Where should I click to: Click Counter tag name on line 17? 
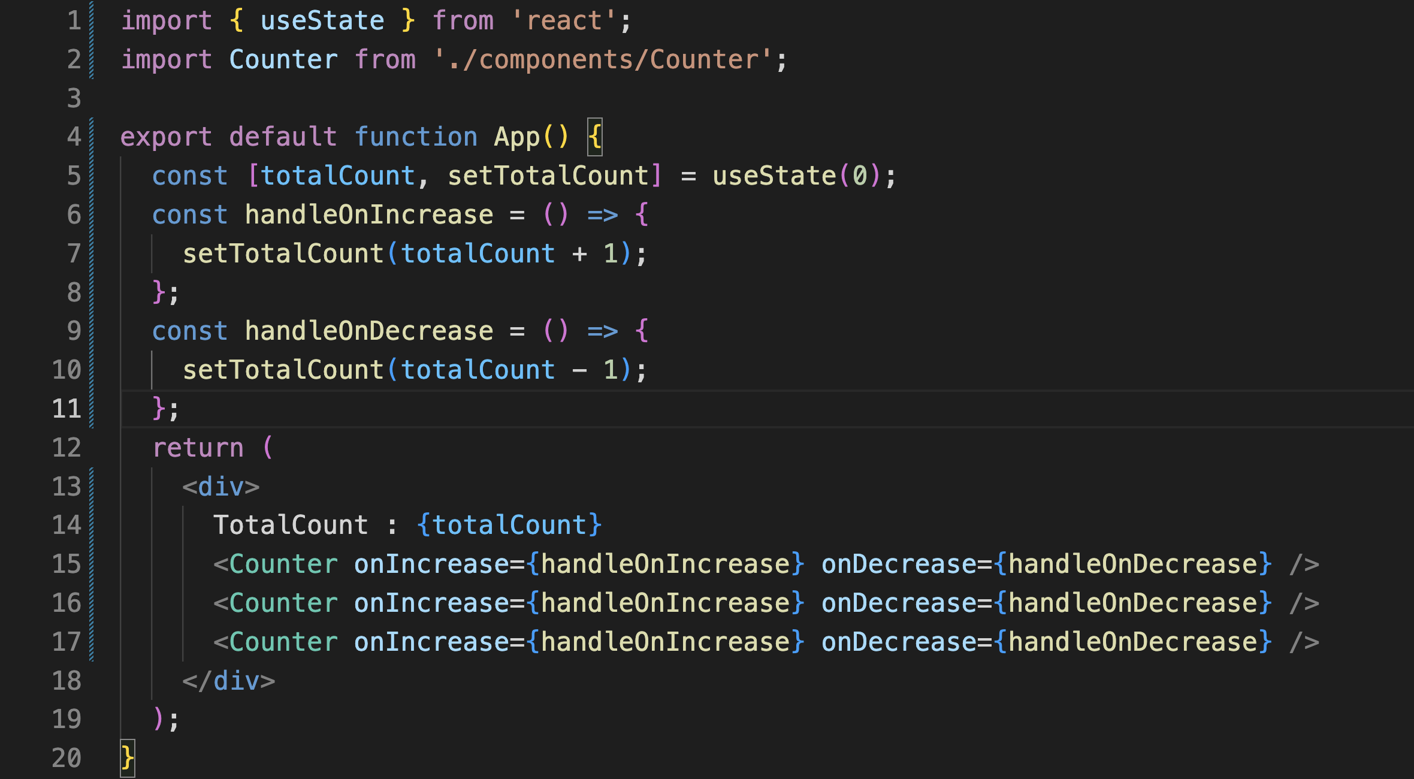[x=283, y=642]
